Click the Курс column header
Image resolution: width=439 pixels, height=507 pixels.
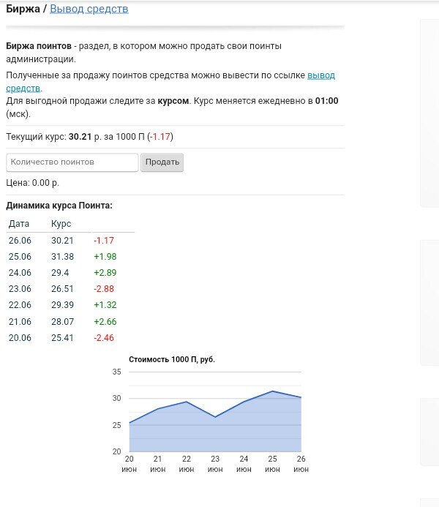(61, 224)
